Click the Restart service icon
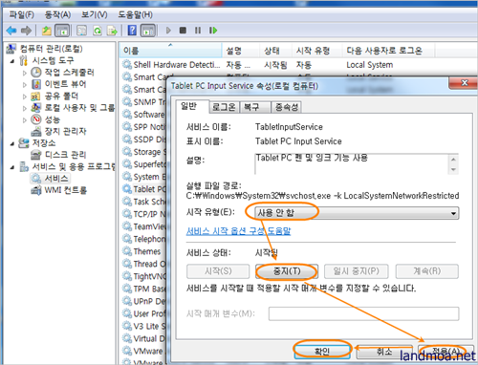This screenshot has height=365, width=478. 213,31
